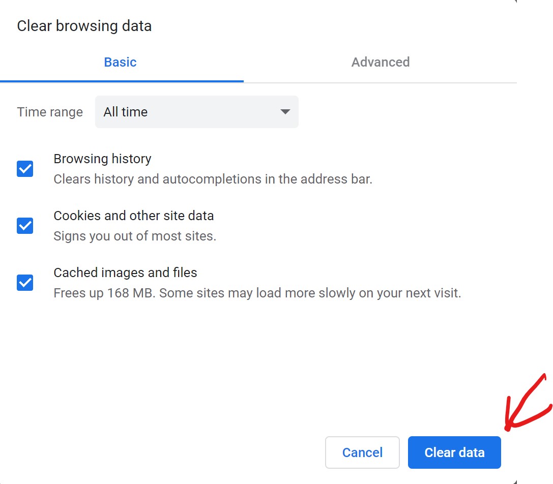The height and width of the screenshot is (484, 553).
Task: Click the Cancel button
Action: click(x=362, y=452)
